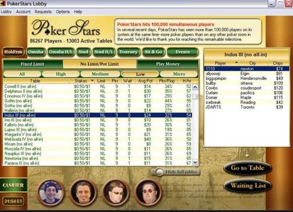Image resolution: width=293 pixels, height=212 pixels.
Task: Open the Requests menu
Action: [43, 11]
